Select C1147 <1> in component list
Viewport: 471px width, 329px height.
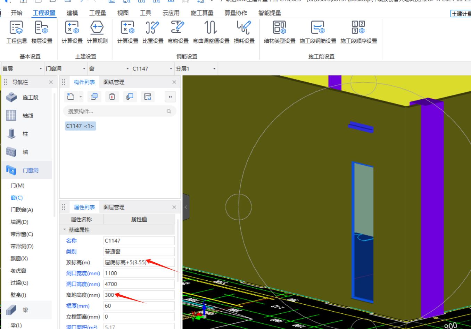pyautogui.click(x=80, y=126)
